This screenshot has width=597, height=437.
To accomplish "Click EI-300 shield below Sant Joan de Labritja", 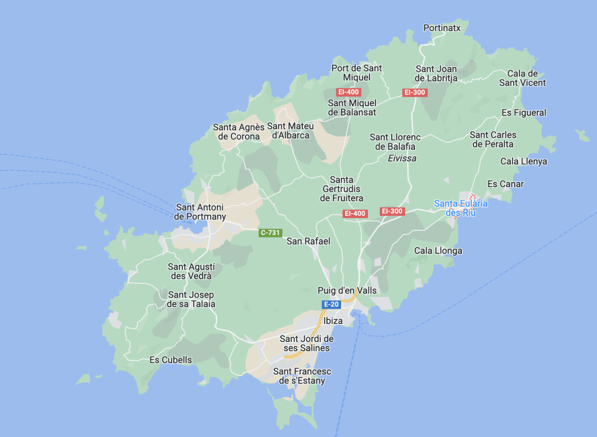I will coord(415,93).
